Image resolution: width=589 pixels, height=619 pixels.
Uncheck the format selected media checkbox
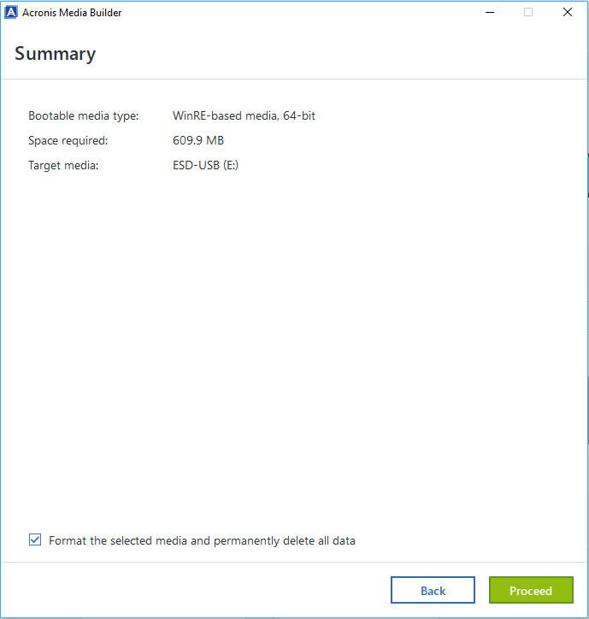35,540
